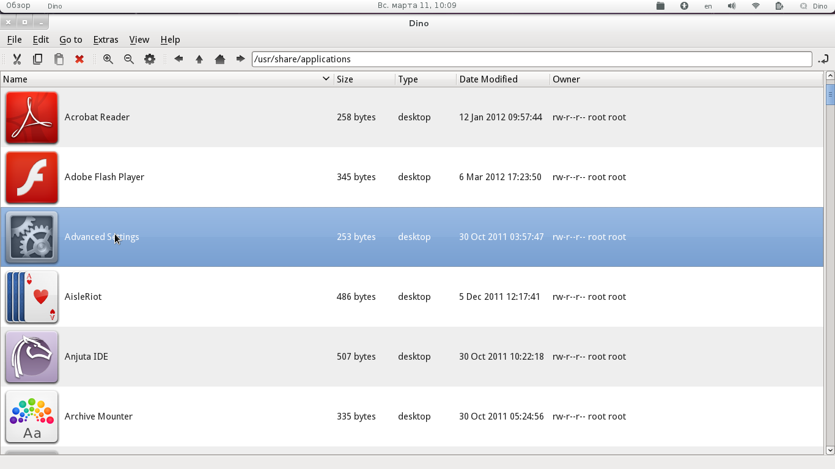This screenshot has width=835, height=469.
Task: Select the Adobe Flash Player icon
Action: (32, 177)
